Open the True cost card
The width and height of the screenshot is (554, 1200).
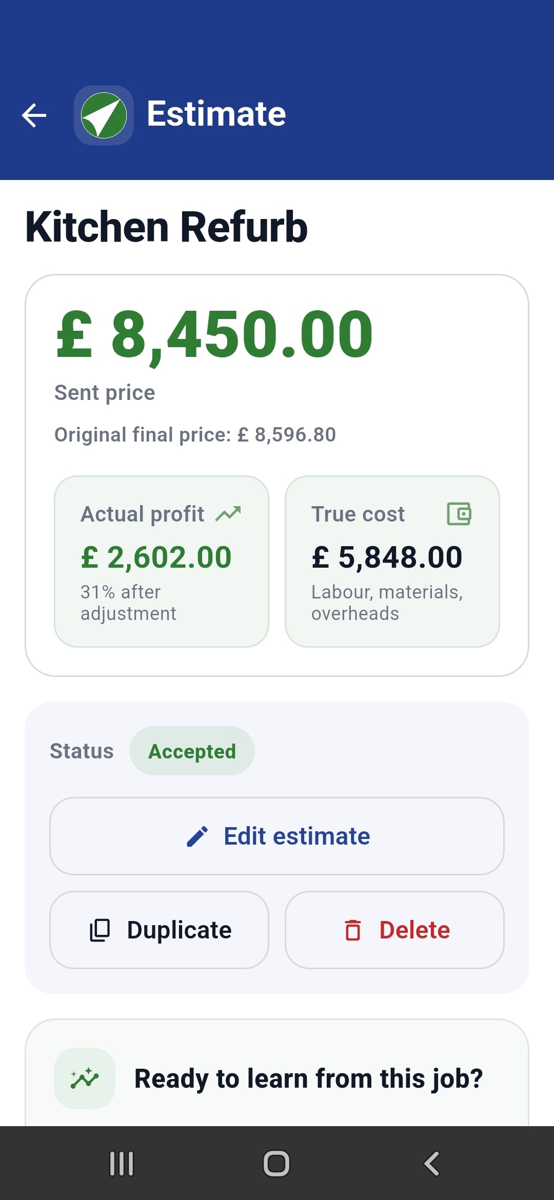point(392,562)
